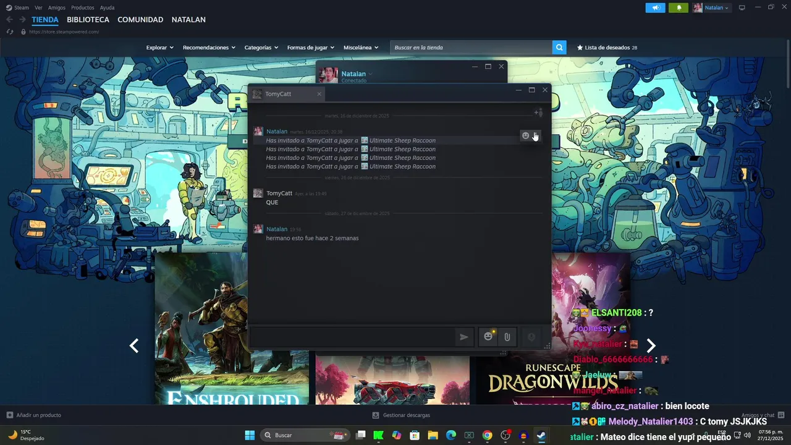Open the status dropdown next to Natalan in friends window

click(x=371, y=74)
